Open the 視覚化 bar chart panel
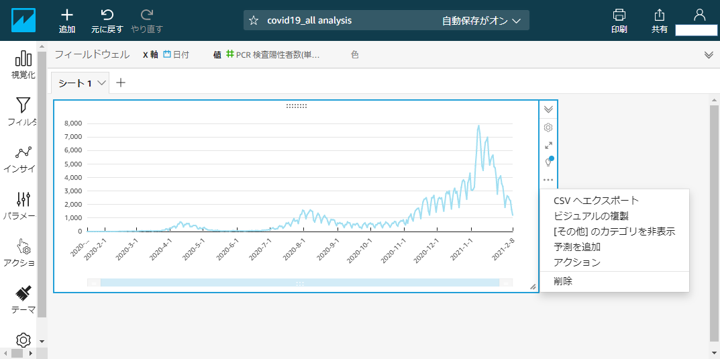720x359 pixels. click(23, 59)
